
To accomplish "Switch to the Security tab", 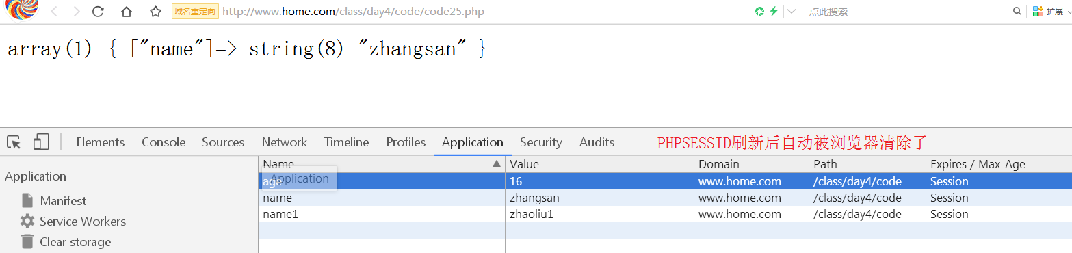I will point(540,142).
